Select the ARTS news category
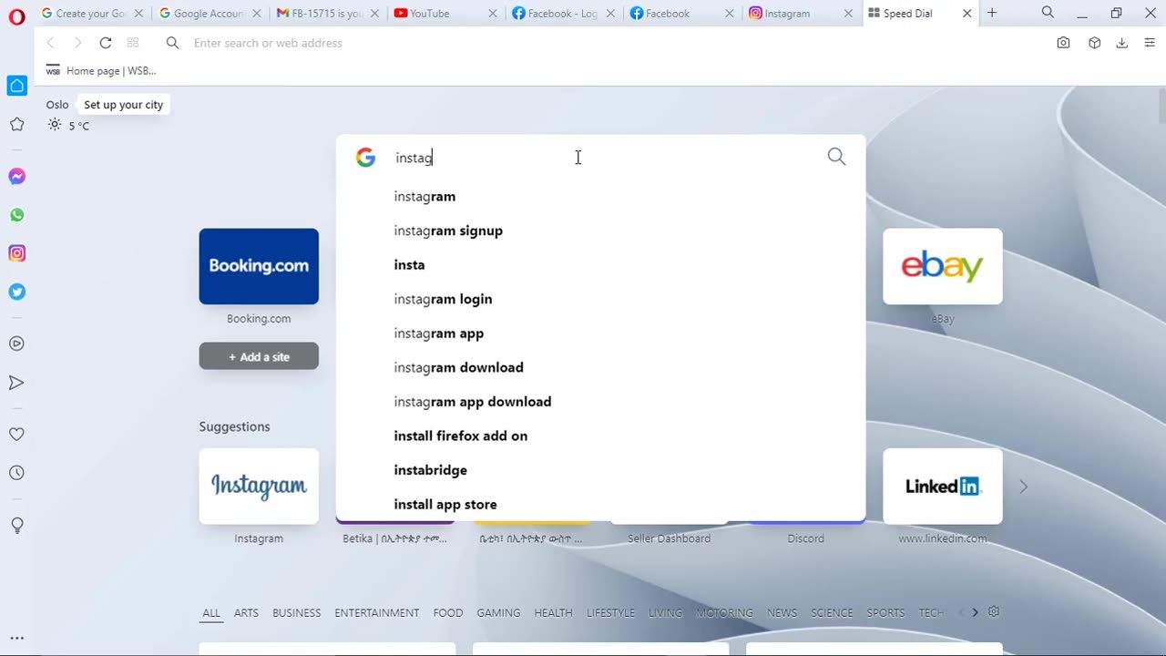 [246, 613]
